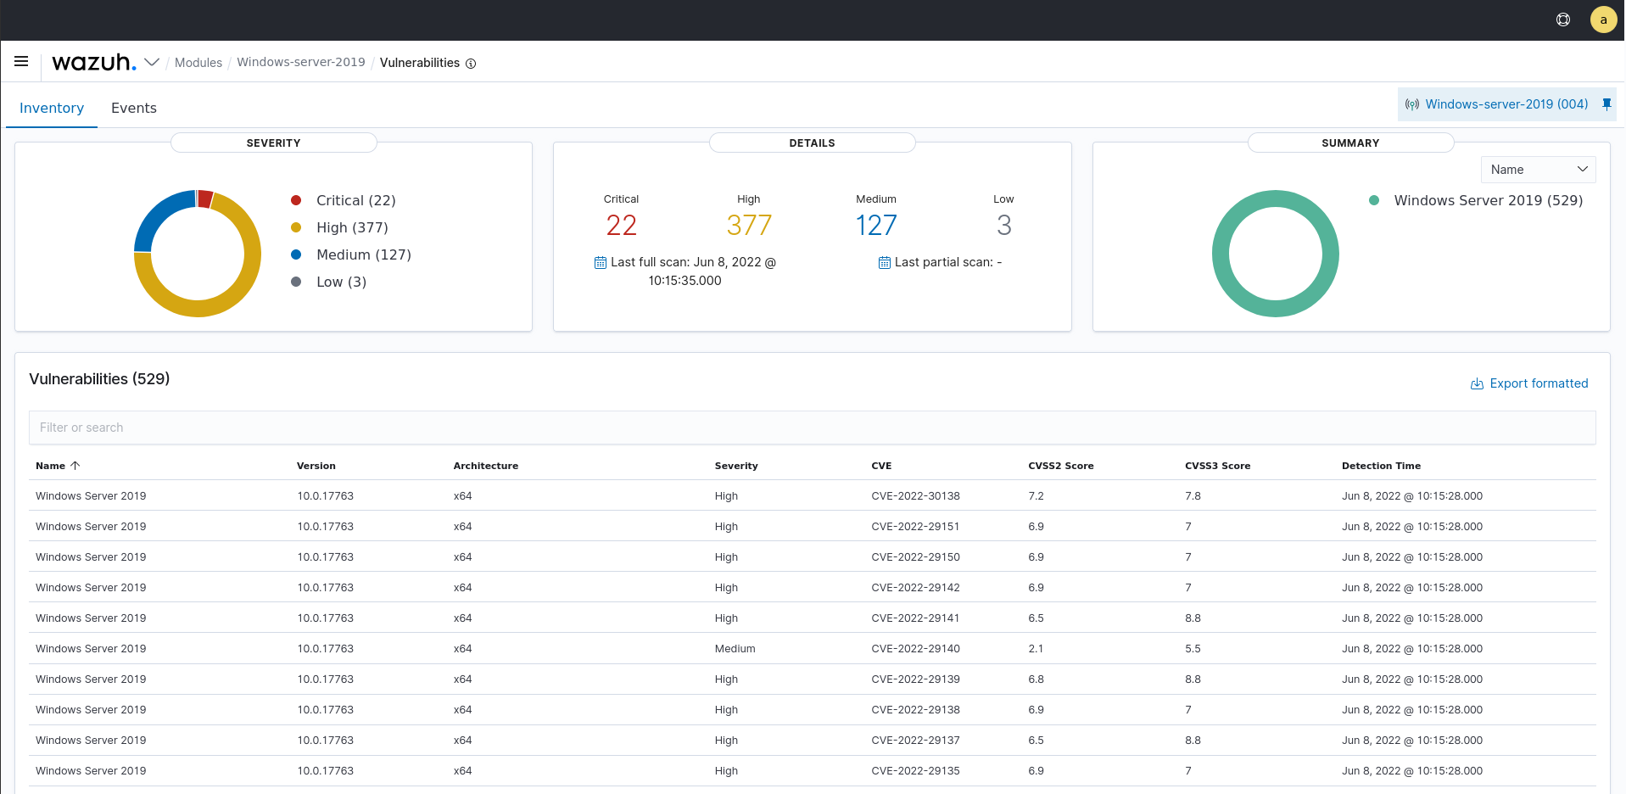Open the main navigation hamburger menu
Image resolution: width=1626 pixels, height=794 pixels.
pos(21,61)
